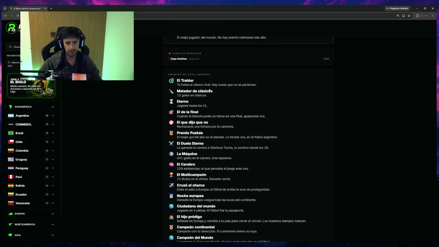This screenshot has height=247, width=439.
Task: Click the medal icon beside Noche europea
Action: [x=171, y=196]
